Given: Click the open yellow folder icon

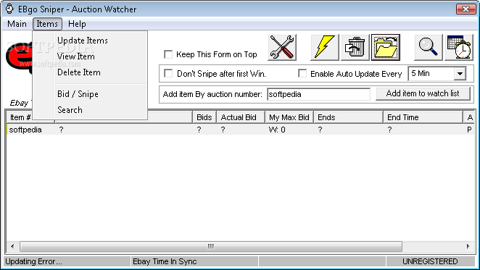Looking at the screenshot, I should (x=386, y=47).
